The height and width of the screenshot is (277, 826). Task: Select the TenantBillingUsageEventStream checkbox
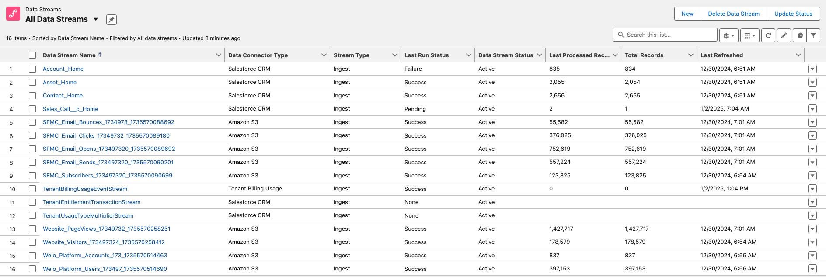coord(32,189)
